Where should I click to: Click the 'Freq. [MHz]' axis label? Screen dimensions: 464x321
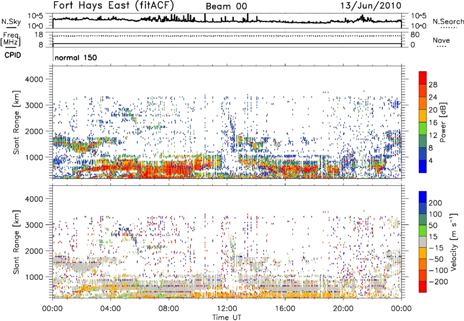(x=11, y=39)
